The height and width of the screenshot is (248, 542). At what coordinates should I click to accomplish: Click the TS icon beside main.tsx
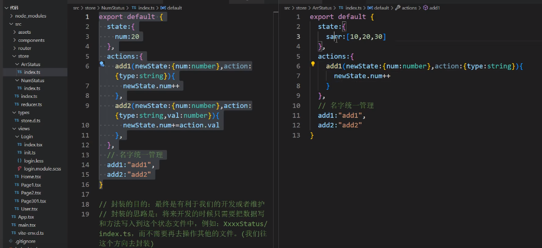(13, 225)
